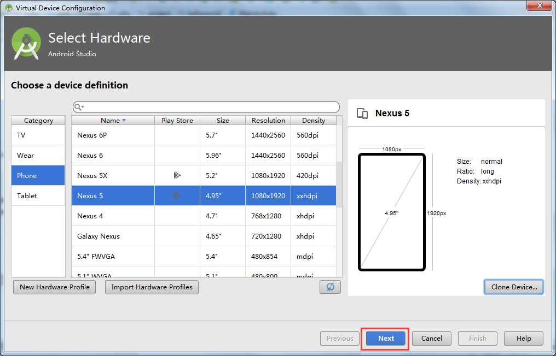
Task: Select the Phone category
Action: [38, 175]
